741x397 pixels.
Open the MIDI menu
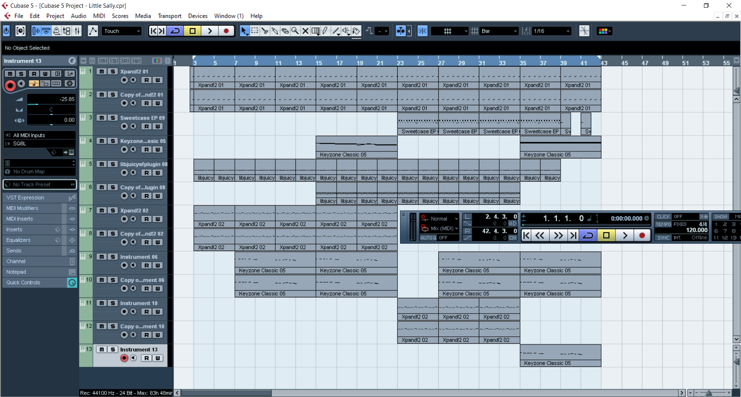coord(99,16)
